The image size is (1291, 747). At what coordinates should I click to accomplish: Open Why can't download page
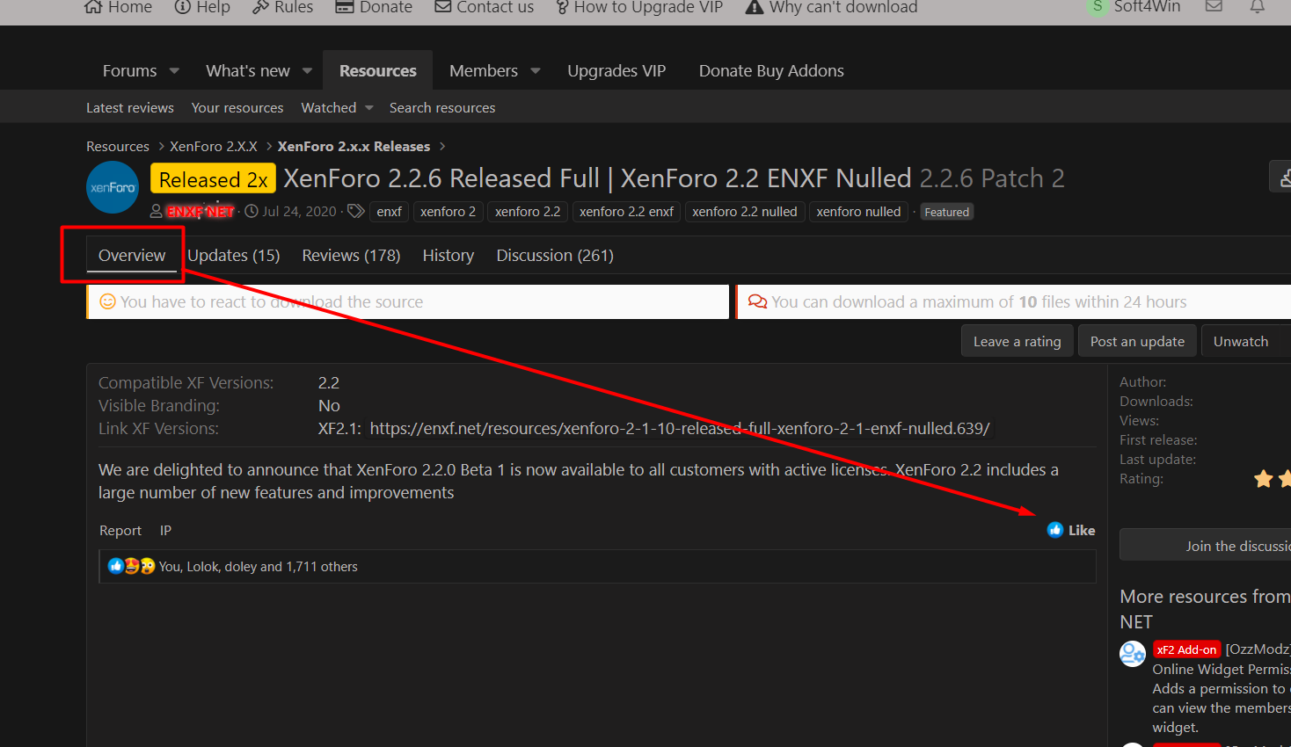click(x=831, y=7)
